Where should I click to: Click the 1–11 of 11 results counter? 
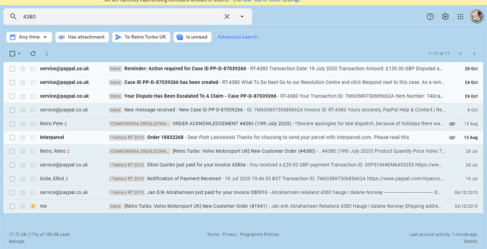point(439,54)
